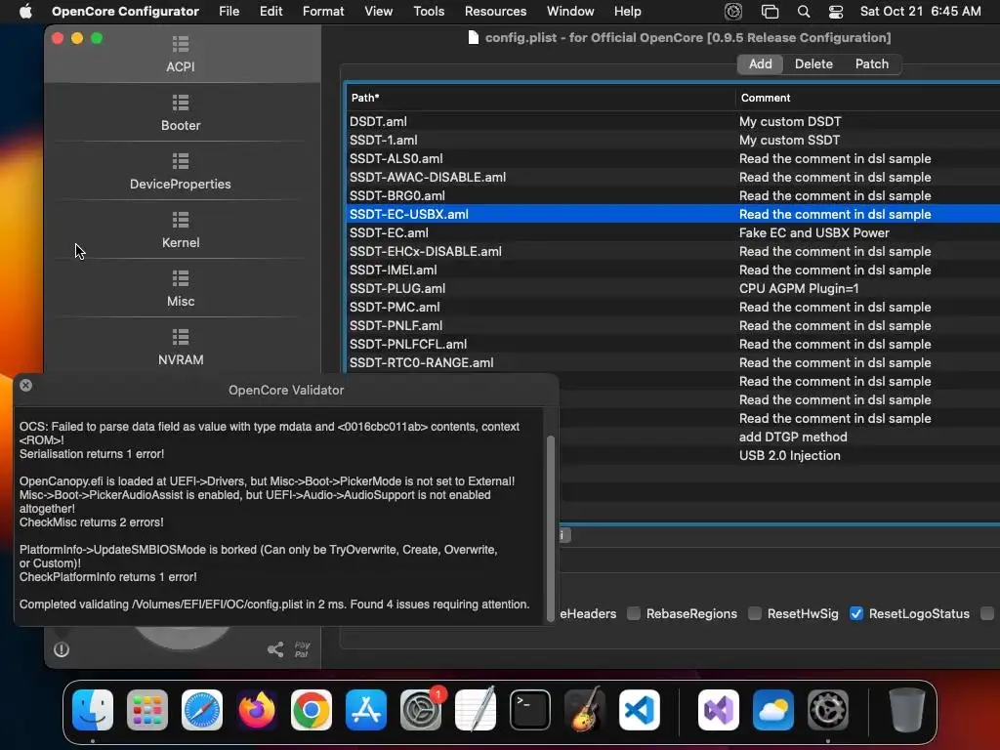Open the Apple menu
The height and width of the screenshot is (750, 1000).
pos(25,12)
